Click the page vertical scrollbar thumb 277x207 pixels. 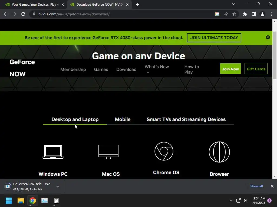coord(275,56)
